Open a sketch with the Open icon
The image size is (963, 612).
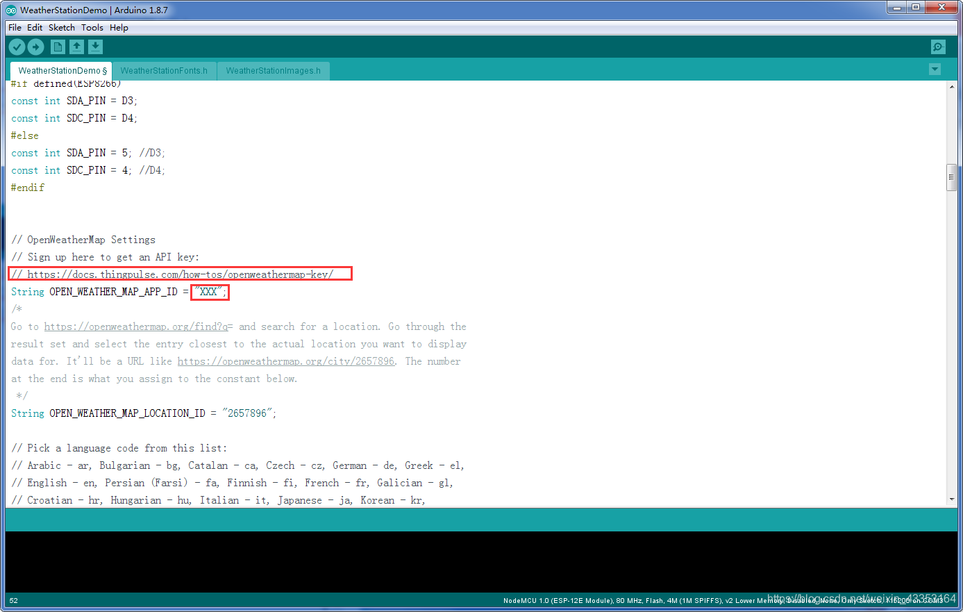(77, 47)
